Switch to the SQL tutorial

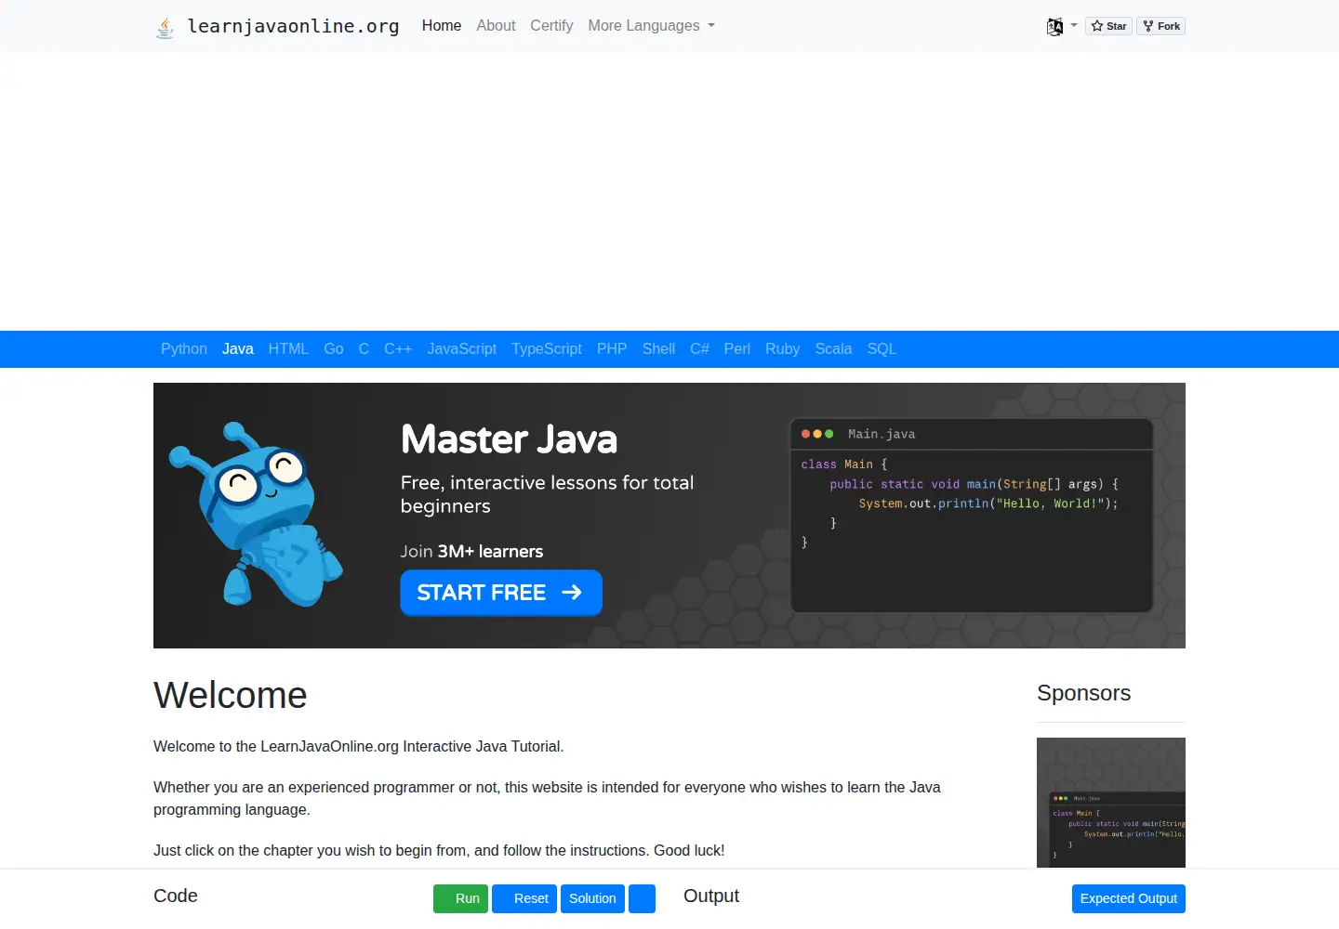pyautogui.click(x=882, y=349)
